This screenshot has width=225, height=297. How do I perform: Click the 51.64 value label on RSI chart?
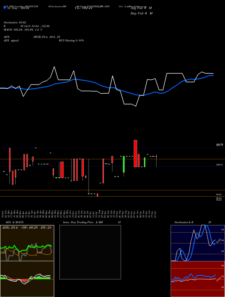click(x=219, y=279)
